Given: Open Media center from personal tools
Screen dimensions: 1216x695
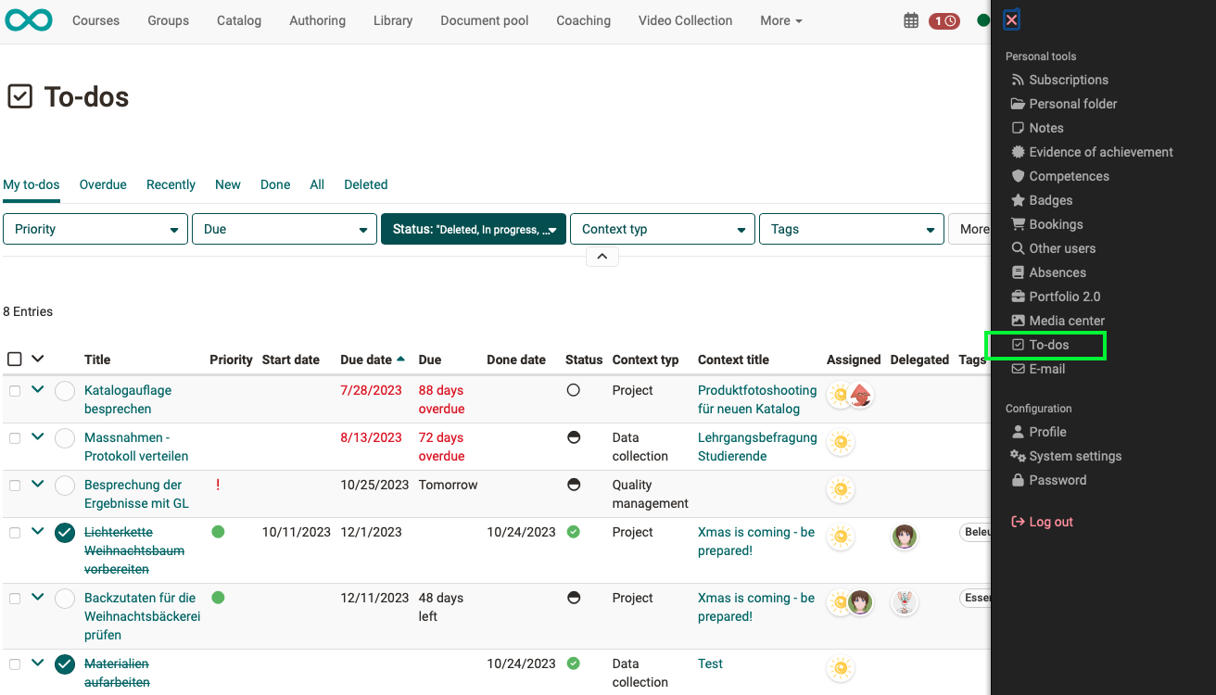Looking at the screenshot, I should click(x=1066, y=321).
